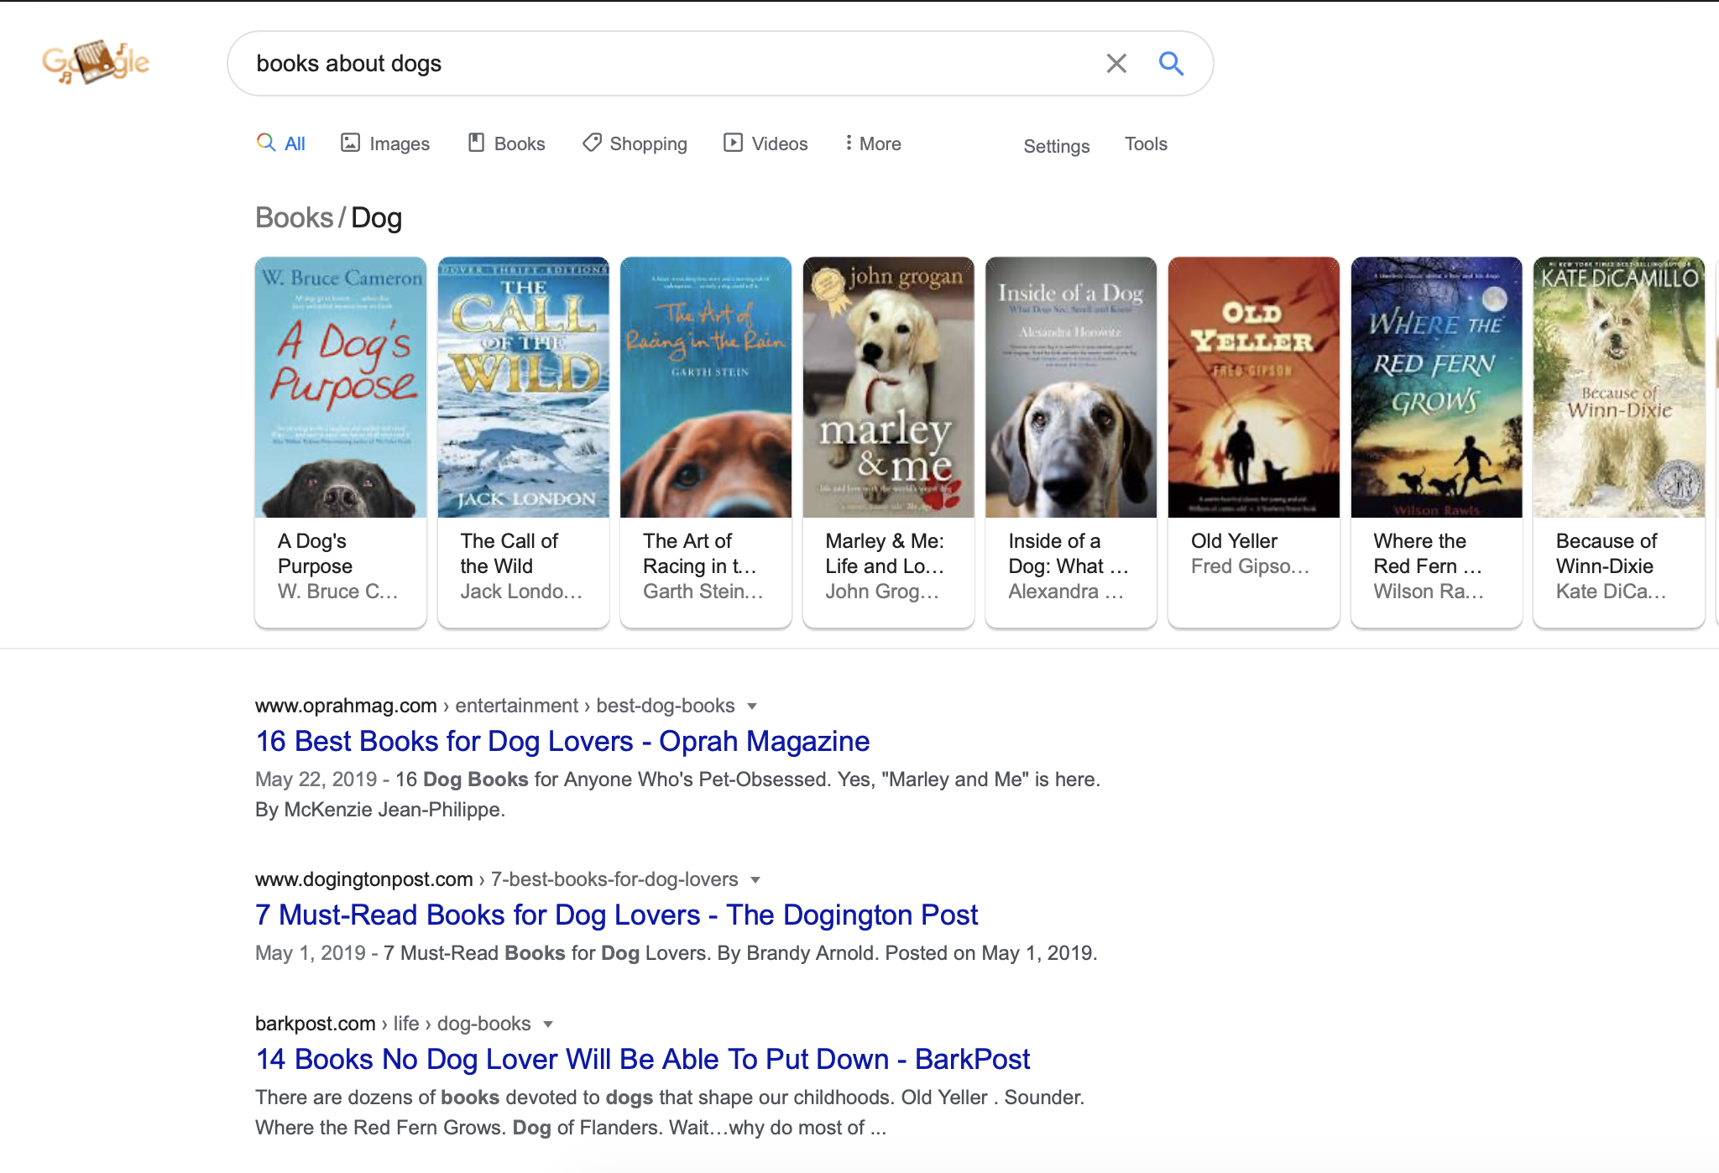
Task: Switch to the Images tab label
Action: [400, 143]
